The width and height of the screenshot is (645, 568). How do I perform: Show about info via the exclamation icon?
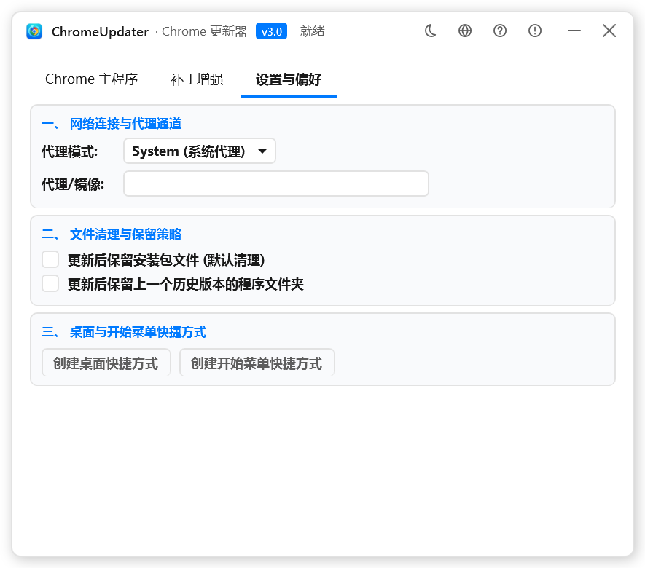535,31
